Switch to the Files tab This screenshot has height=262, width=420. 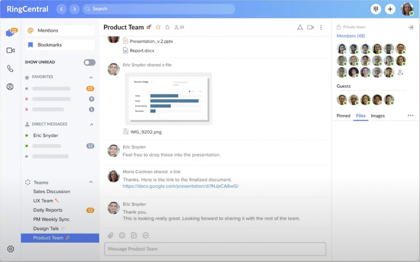tap(360, 116)
